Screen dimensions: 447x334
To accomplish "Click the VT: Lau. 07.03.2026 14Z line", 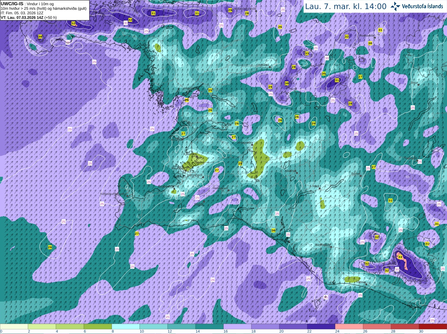I will (x=29, y=17).
